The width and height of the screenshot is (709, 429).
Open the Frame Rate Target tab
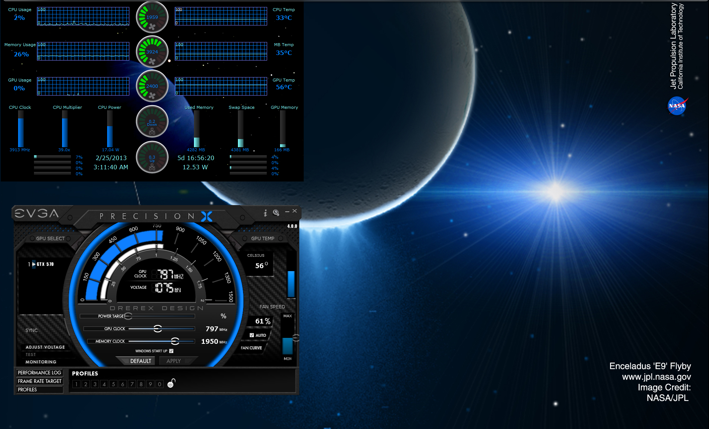tap(40, 381)
